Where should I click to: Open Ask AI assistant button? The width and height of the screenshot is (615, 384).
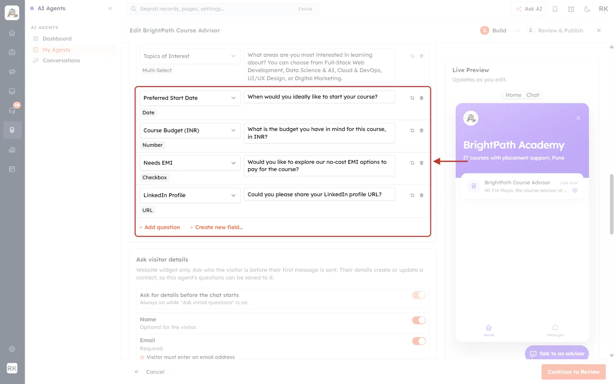tap(529, 9)
